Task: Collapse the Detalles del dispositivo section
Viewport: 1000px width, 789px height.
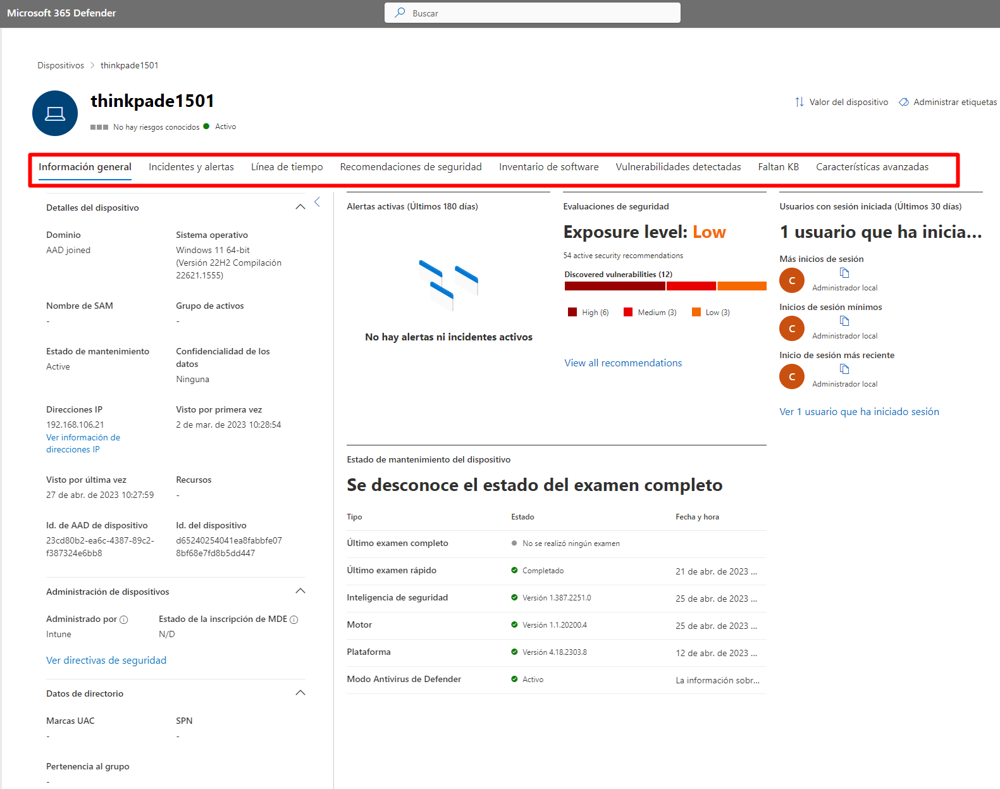Action: coord(300,207)
